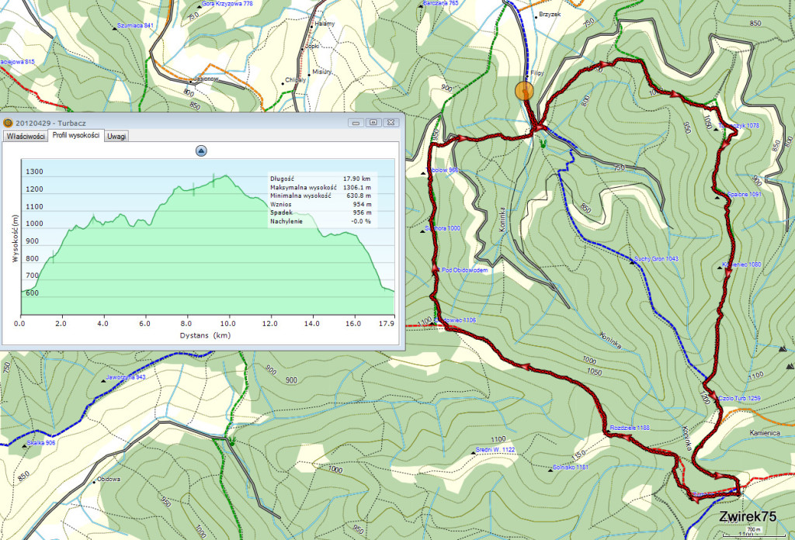795x540 pixels.
Task: Select the Jaworzyna 943 peak marker
Action: coord(106,379)
